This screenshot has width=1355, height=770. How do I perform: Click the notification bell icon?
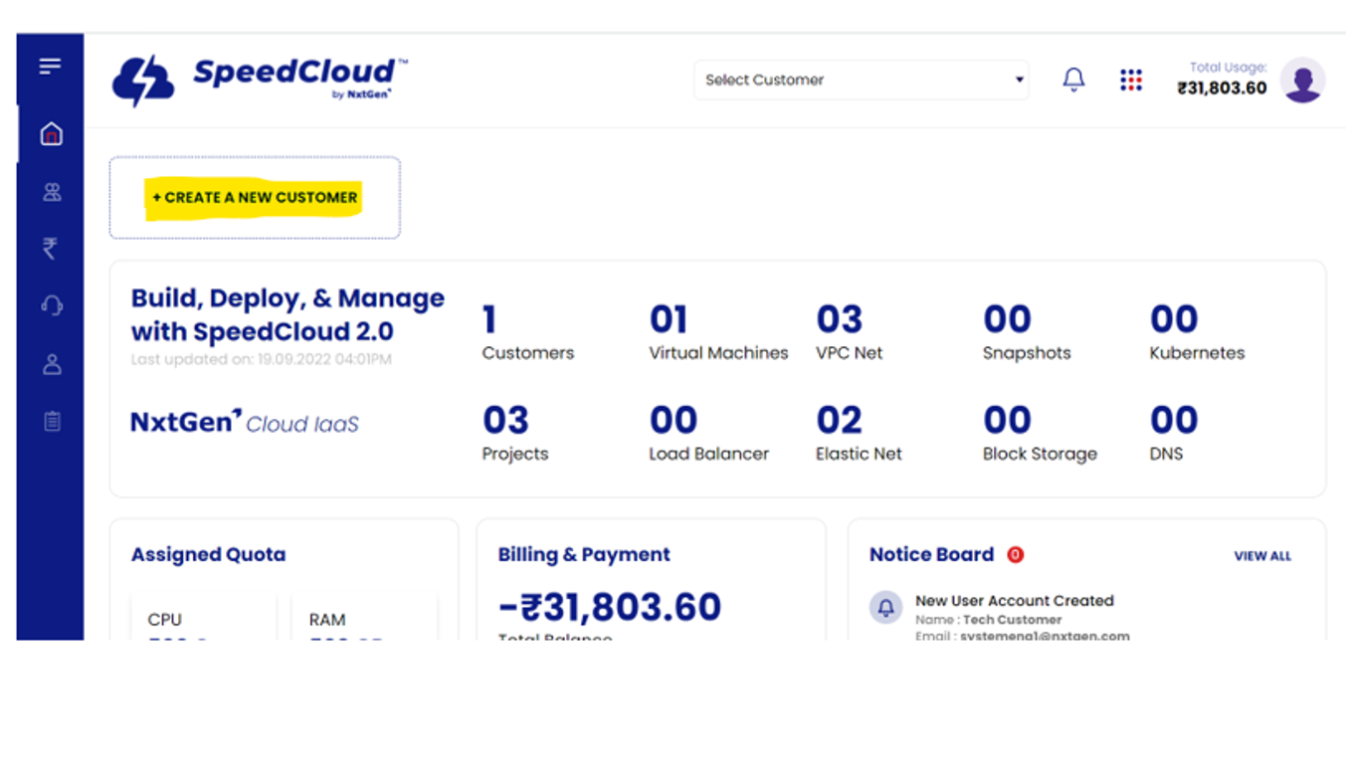click(x=1073, y=80)
